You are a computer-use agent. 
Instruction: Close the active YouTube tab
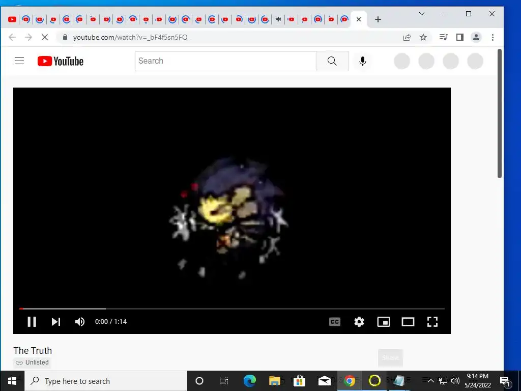[359, 19]
